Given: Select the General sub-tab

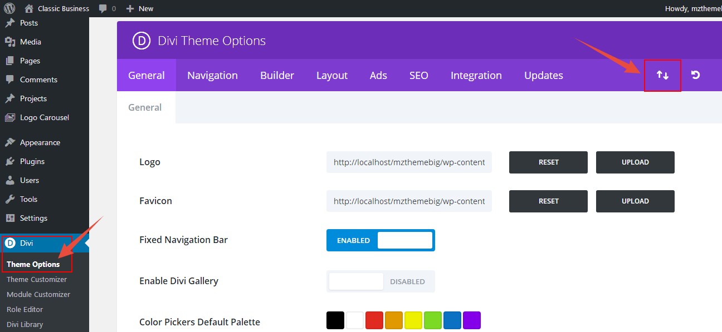Looking at the screenshot, I should point(145,107).
